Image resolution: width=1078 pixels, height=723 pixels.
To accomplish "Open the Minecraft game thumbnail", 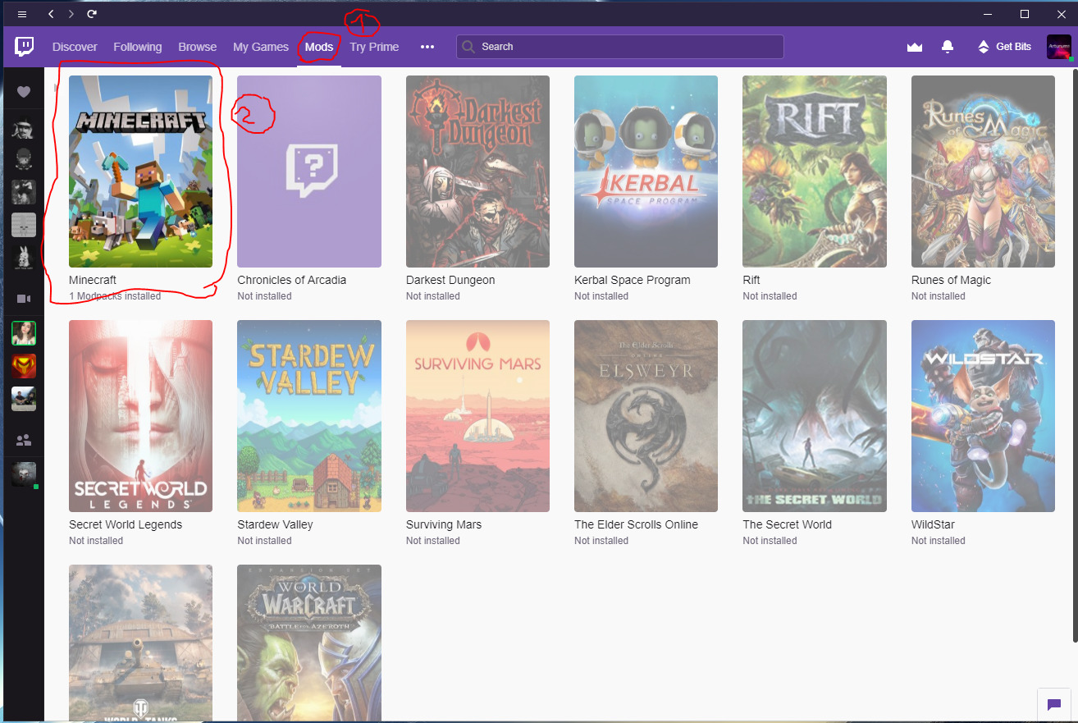I will click(x=140, y=172).
